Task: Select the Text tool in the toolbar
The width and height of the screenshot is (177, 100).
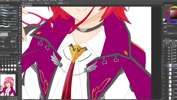Action: click(x=20, y=46)
